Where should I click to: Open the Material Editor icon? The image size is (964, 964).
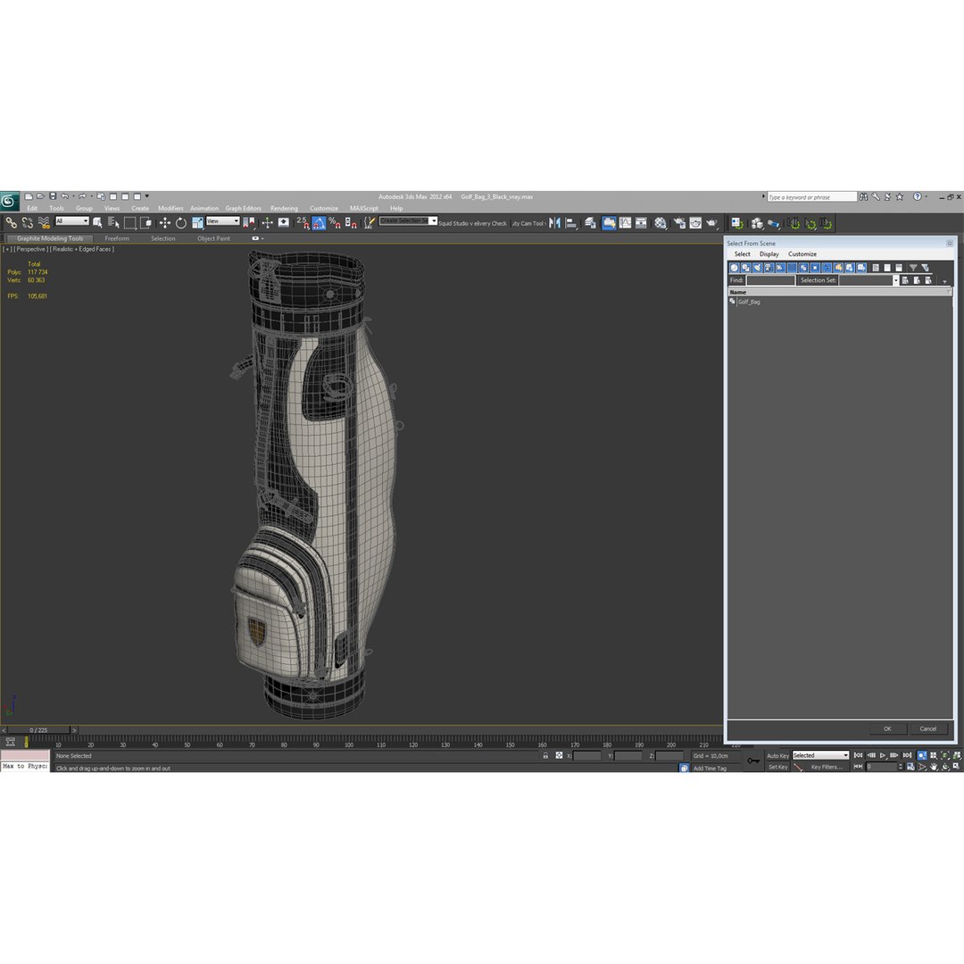point(661,223)
